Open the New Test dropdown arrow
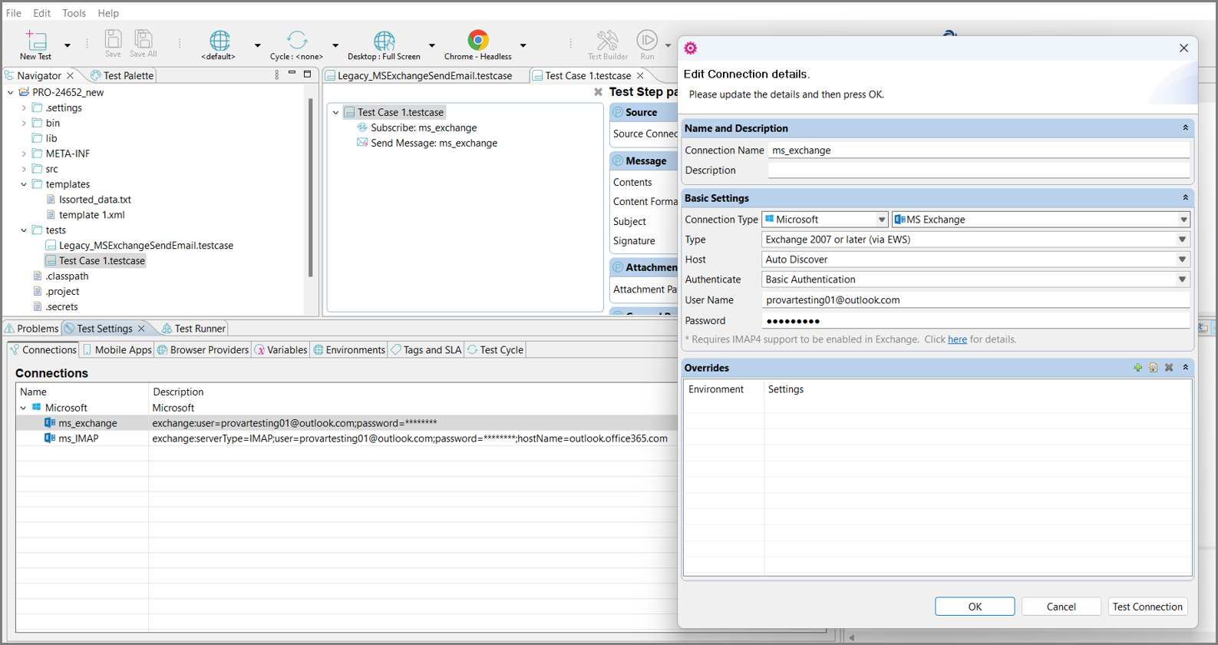Image resolution: width=1218 pixels, height=645 pixels. pyautogui.click(x=68, y=45)
